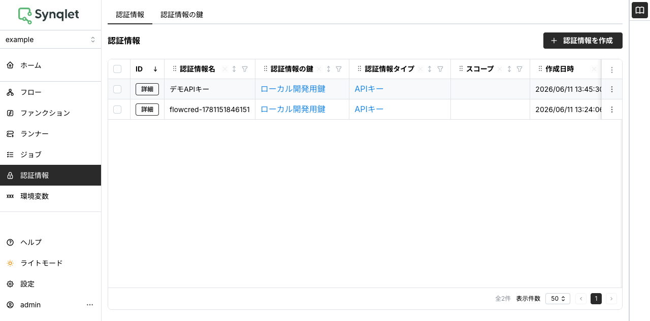Select page 1 in pagination
This screenshot has height=321, width=650.
[x=596, y=299]
